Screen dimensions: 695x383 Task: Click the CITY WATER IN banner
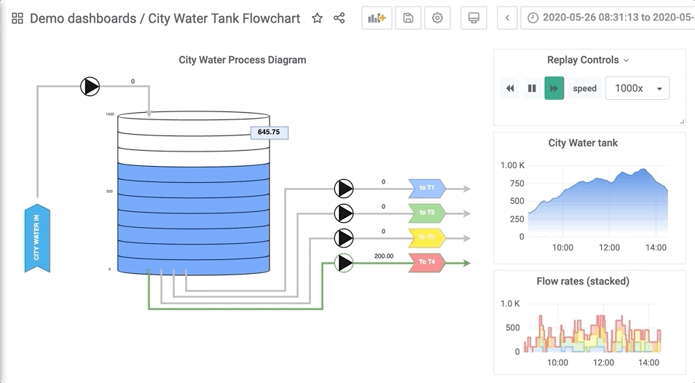click(37, 238)
